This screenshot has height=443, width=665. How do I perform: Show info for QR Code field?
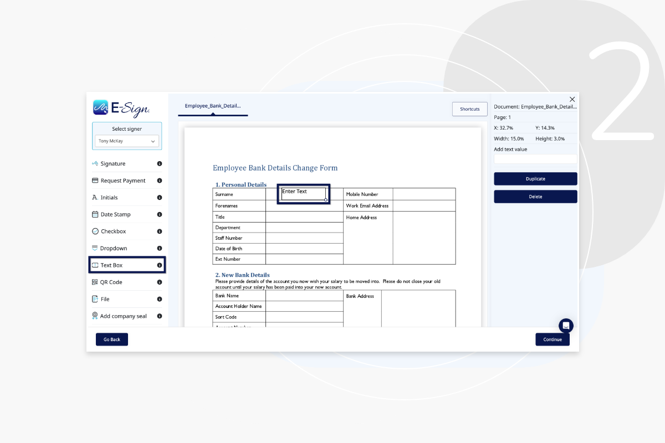[x=160, y=282]
